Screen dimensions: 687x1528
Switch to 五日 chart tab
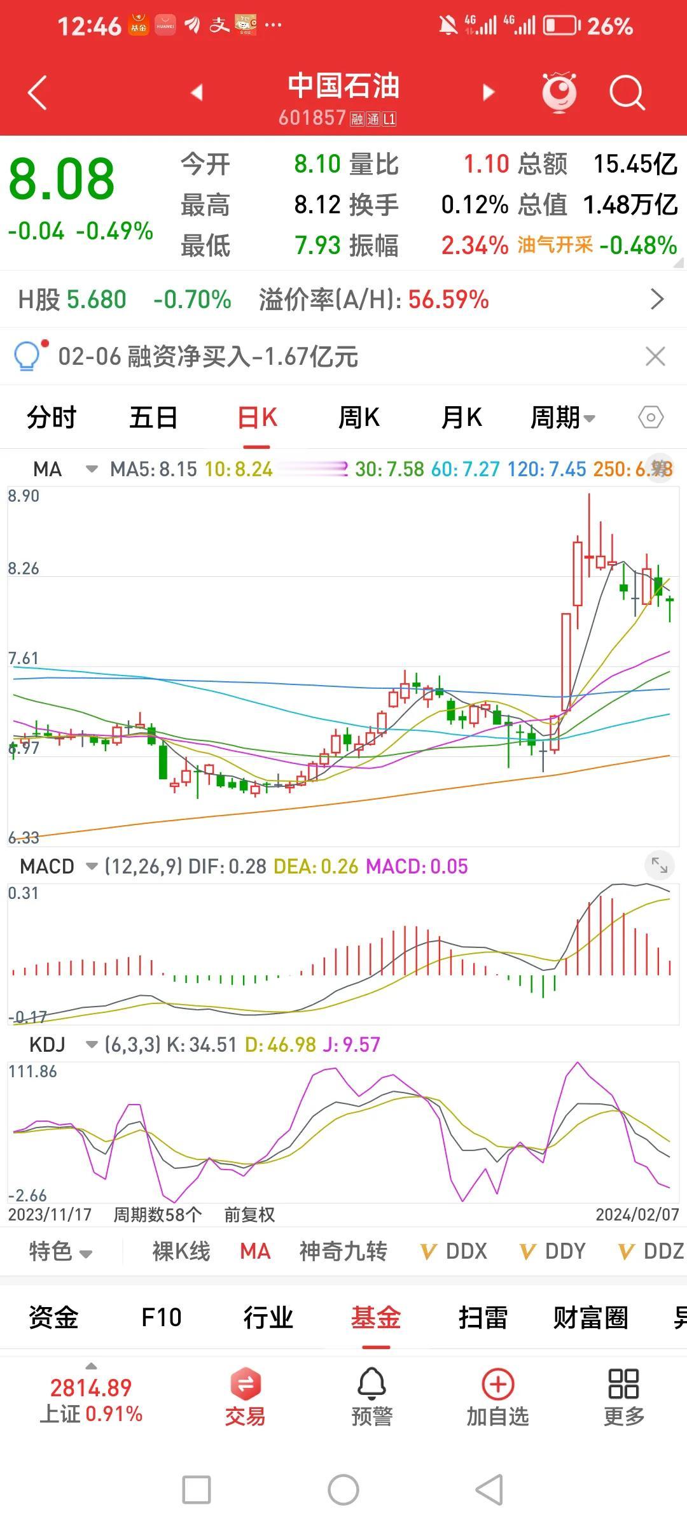point(153,418)
